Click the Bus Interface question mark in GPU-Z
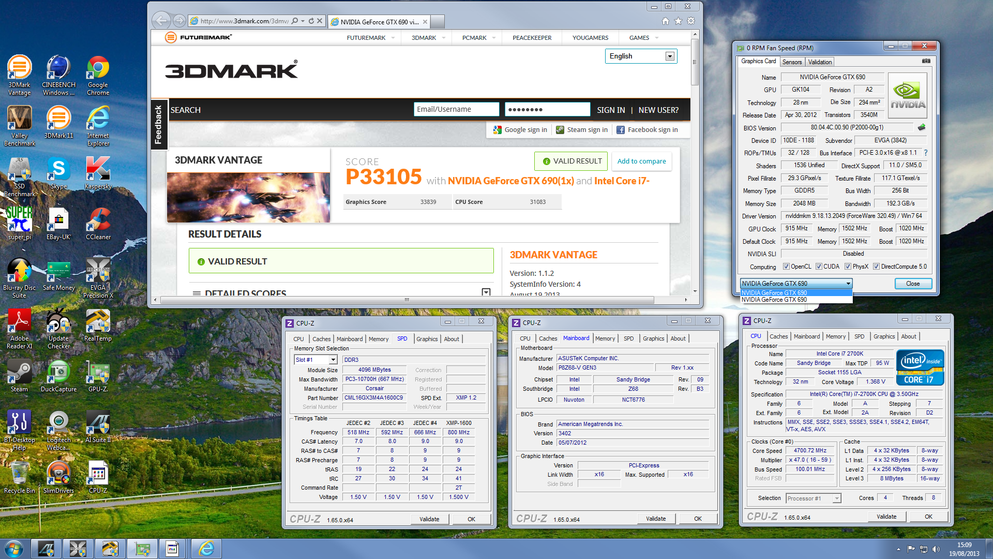 pos(926,153)
